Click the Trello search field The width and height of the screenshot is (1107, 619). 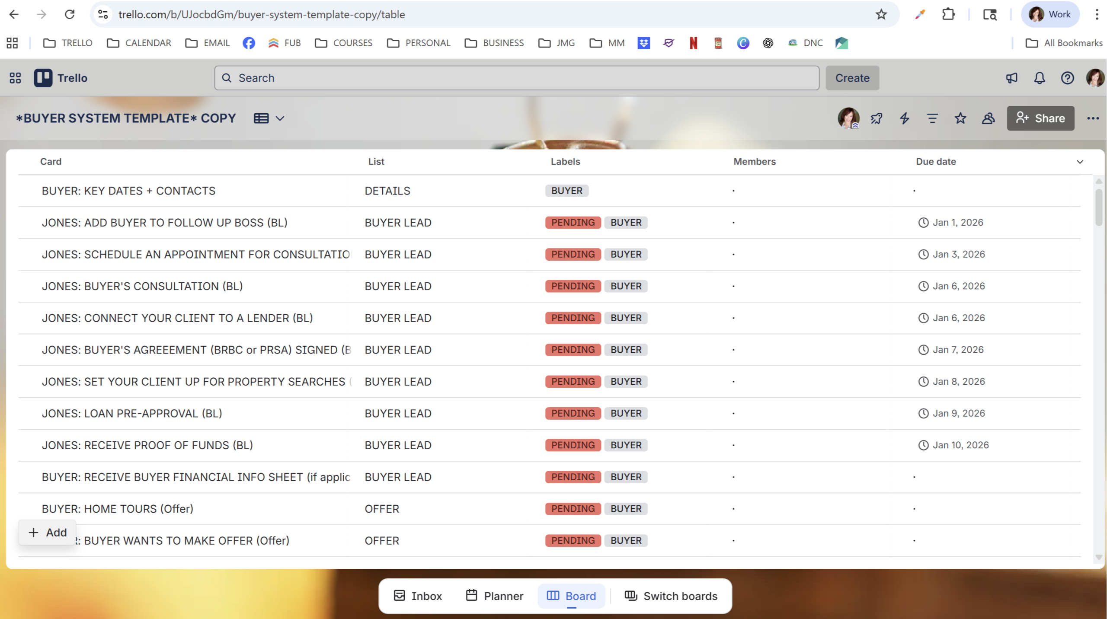coord(516,78)
